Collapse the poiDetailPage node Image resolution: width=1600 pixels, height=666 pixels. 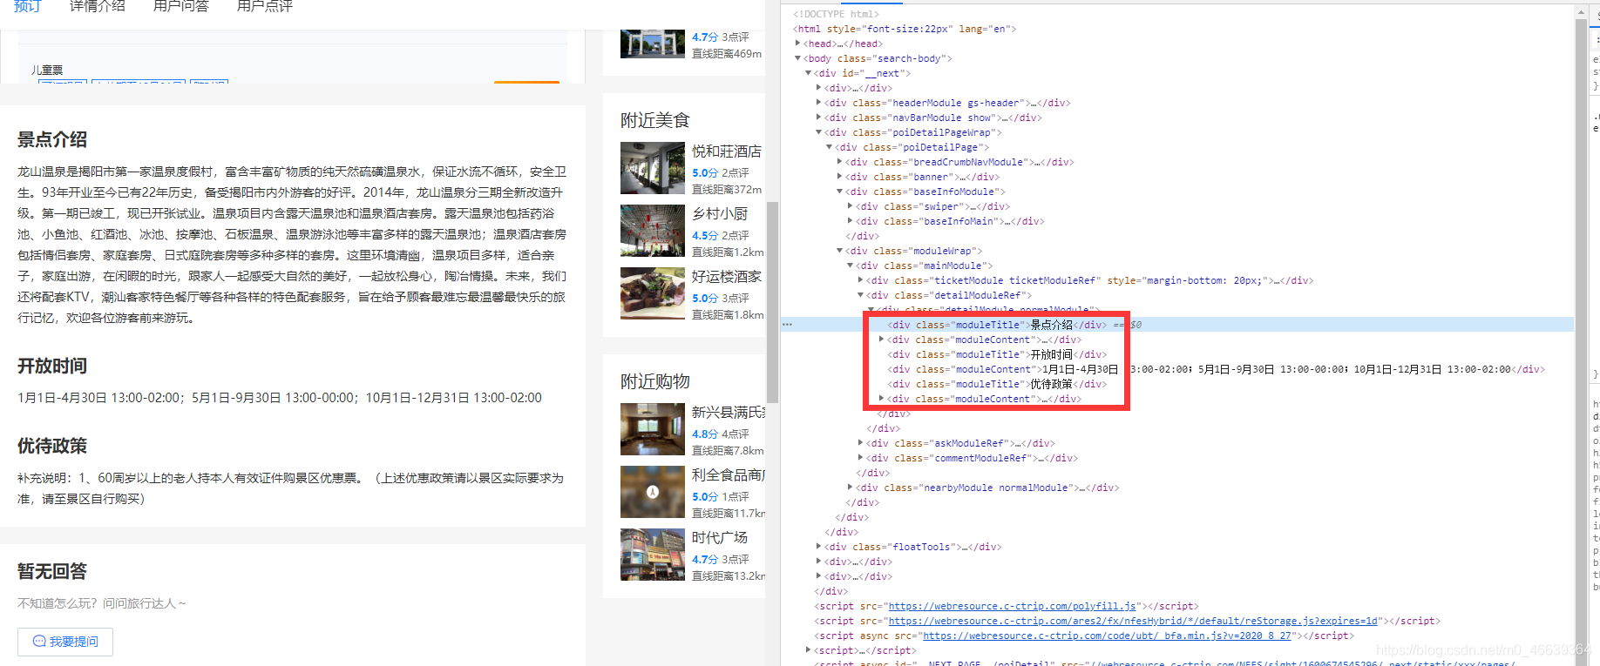pos(829,147)
